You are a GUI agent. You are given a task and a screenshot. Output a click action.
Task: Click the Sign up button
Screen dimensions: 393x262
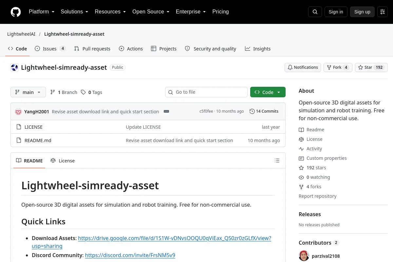tap(362, 12)
